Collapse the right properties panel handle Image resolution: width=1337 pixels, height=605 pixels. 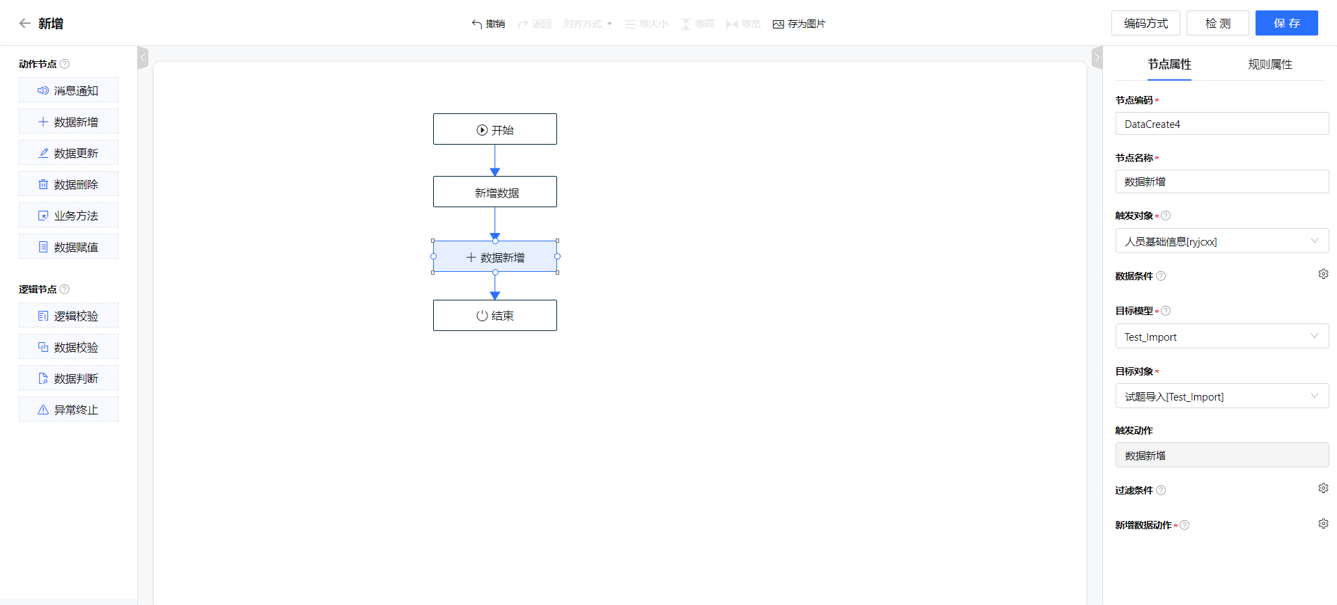(x=1097, y=57)
